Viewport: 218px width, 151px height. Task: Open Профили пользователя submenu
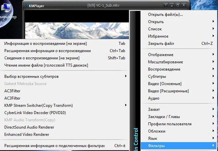179,124
